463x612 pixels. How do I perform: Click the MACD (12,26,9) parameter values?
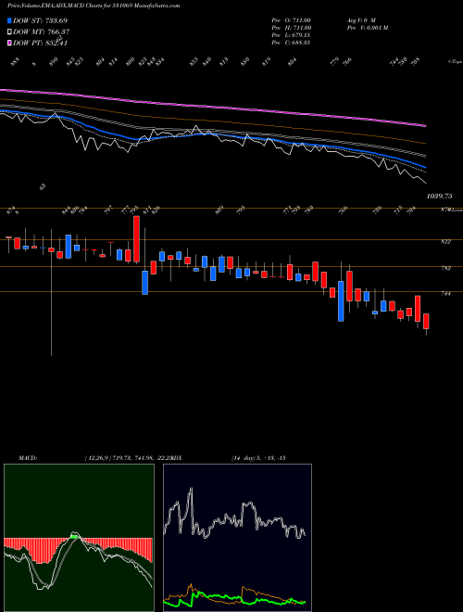click(129, 458)
